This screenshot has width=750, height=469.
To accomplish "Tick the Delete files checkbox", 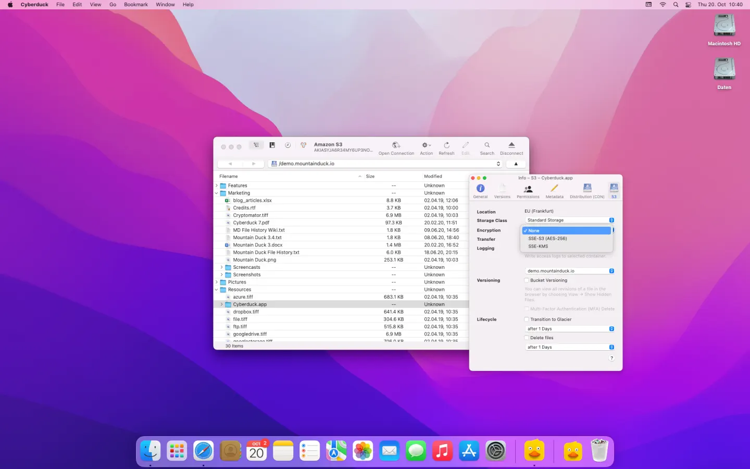I will pyautogui.click(x=527, y=338).
